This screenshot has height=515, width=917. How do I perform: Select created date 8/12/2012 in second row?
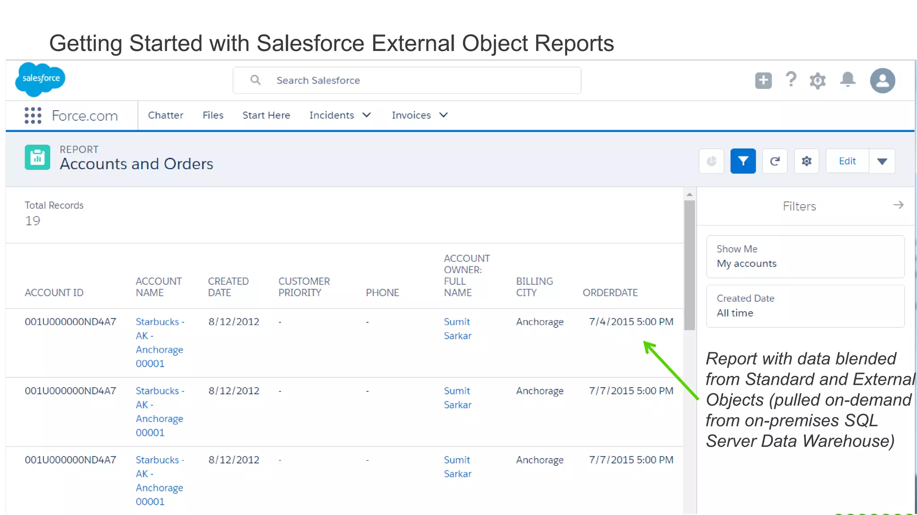[x=234, y=391]
